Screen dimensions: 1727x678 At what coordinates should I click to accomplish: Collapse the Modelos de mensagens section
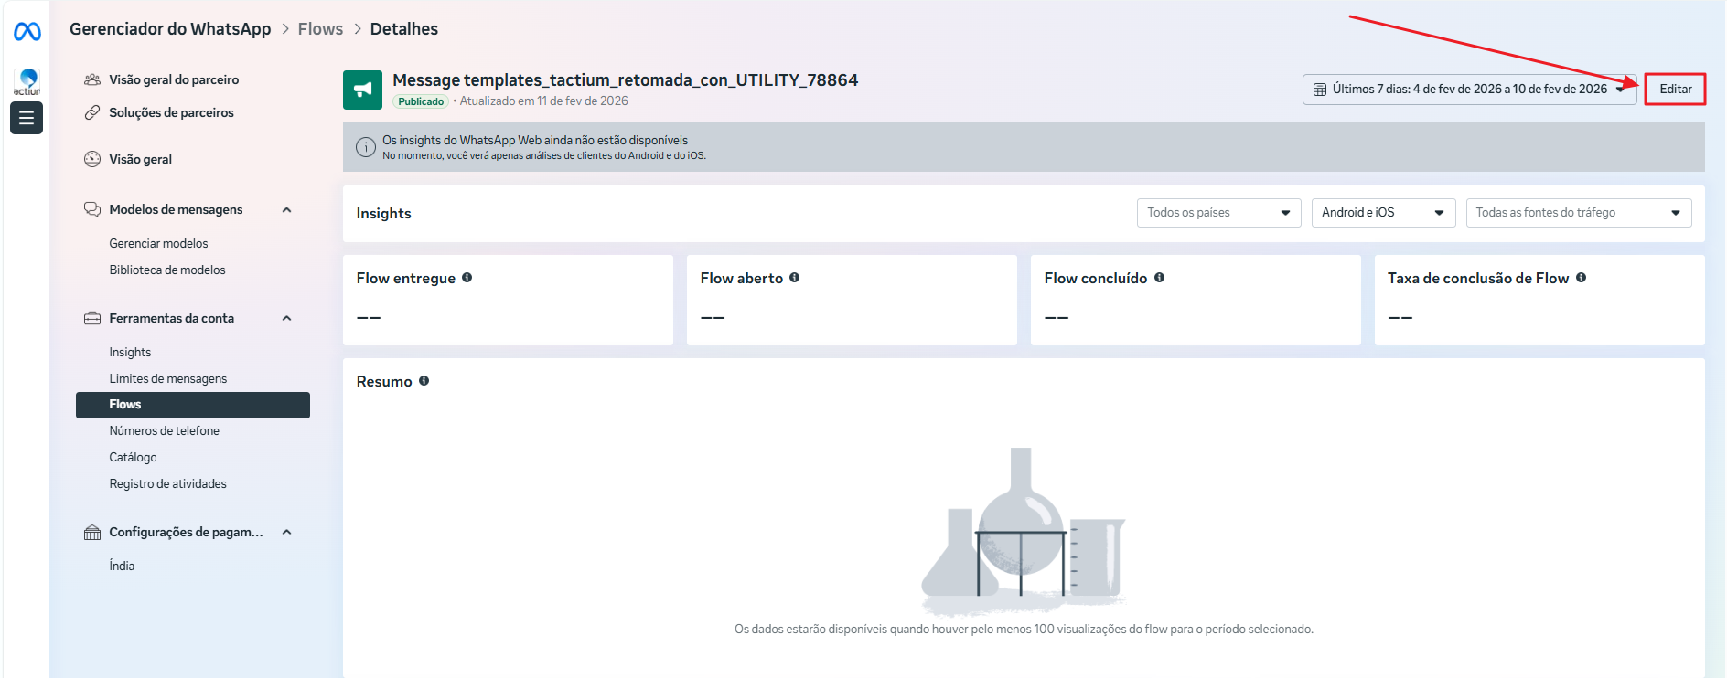[x=286, y=210]
